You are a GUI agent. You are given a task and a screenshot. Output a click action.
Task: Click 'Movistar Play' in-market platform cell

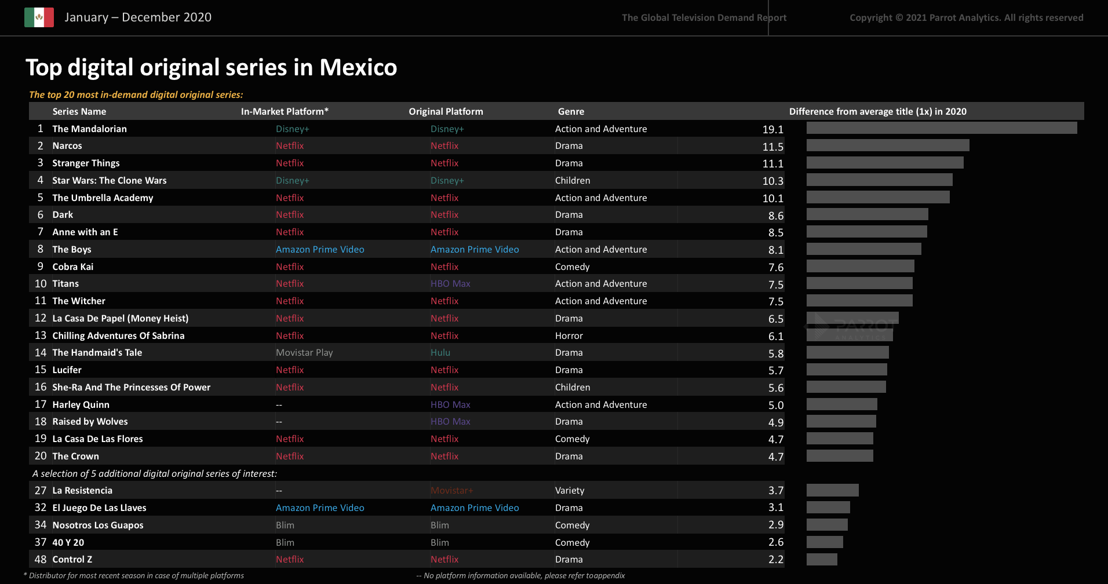coord(304,352)
